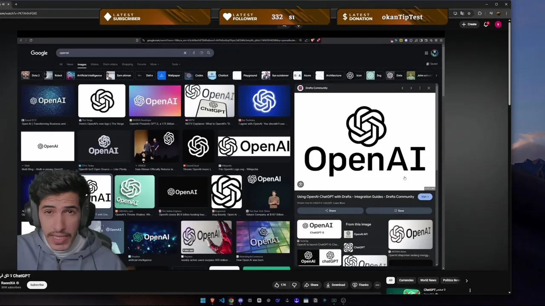Open Discord from taskbar
Image resolution: width=545 pixels, height=306 pixels.
tap(241, 300)
